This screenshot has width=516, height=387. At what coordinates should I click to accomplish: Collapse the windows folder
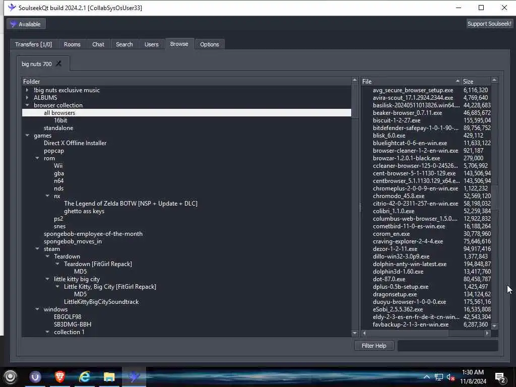[x=37, y=309]
